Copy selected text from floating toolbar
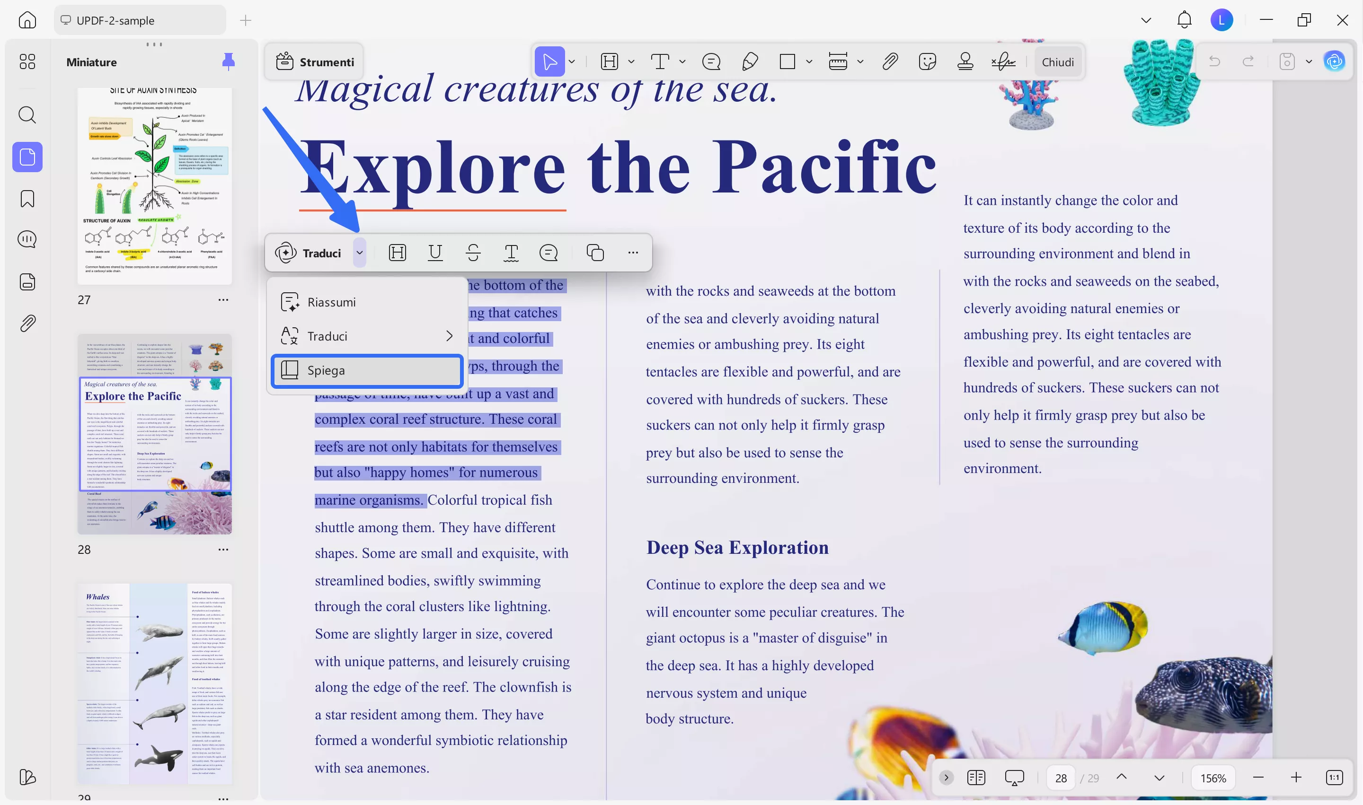The image size is (1363, 805). (x=595, y=253)
